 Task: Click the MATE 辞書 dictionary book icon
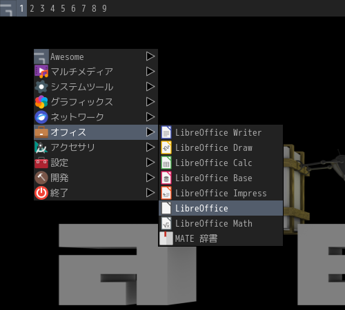pyautogui.click(x=166, y=238)
